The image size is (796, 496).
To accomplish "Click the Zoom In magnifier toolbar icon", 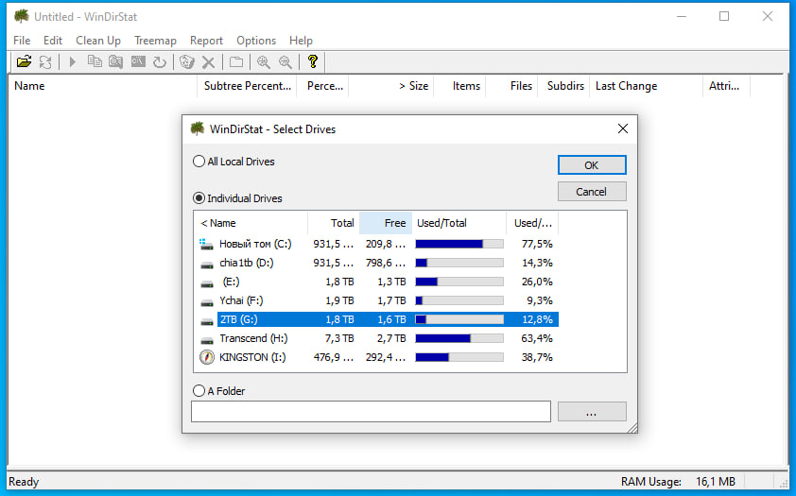I will pos(263,61).
